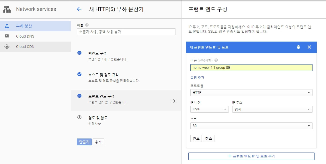The height and width of the screenshot is (164, 326).
Task: Click the load balancer name input field
Action: click(x=126, y=32)
